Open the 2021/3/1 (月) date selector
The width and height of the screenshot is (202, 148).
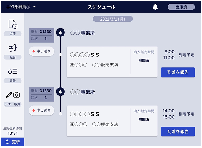point(113,19)
